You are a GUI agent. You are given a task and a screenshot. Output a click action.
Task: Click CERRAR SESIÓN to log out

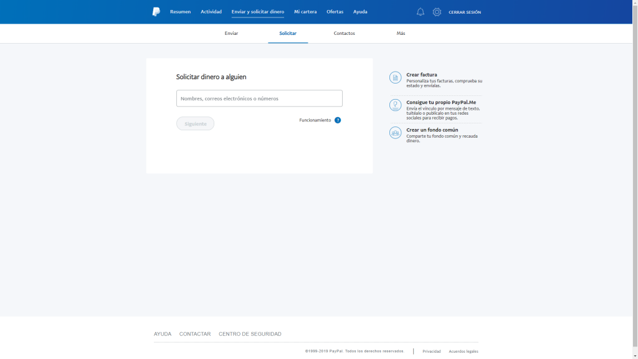pos(465,12)
